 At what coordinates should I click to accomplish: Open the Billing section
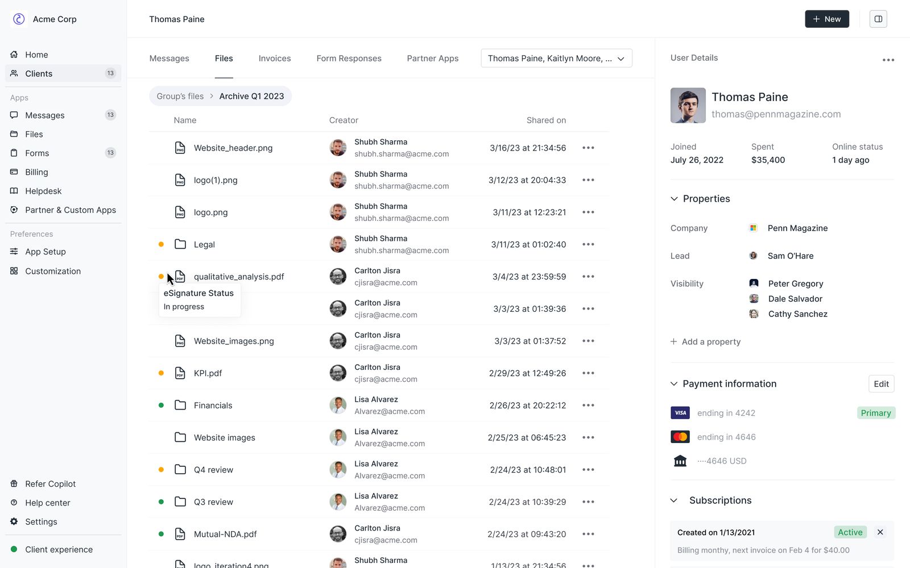point(36,172)
